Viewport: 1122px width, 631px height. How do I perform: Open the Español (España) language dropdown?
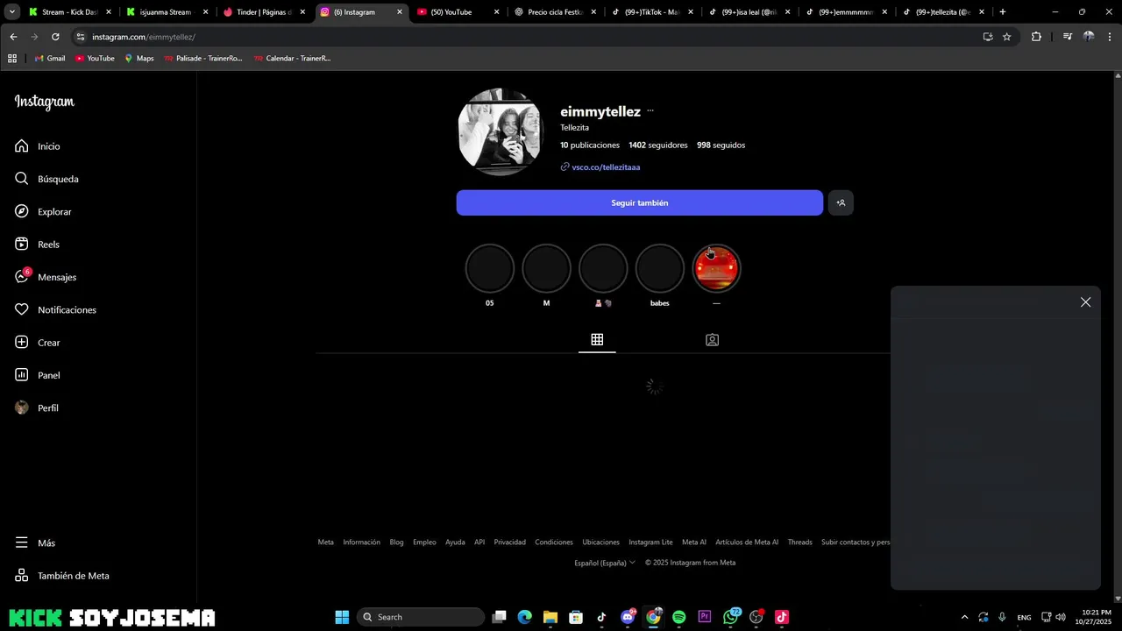click(605, 563)
